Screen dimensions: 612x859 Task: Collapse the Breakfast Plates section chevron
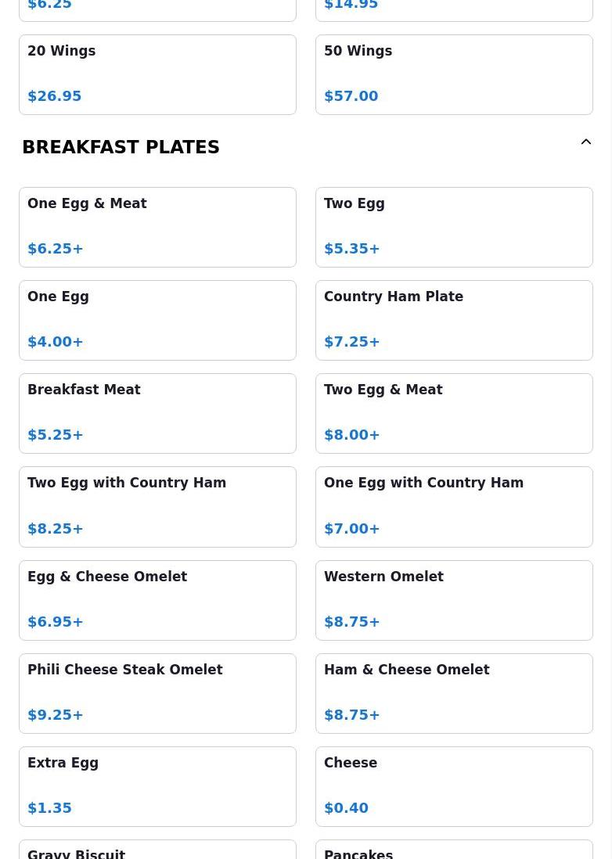point(585,142)
